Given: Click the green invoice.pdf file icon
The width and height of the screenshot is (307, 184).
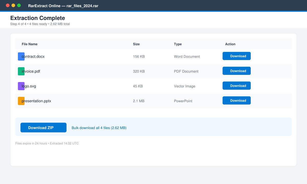Looking at the screenshot, I should (x=21, y=71).
